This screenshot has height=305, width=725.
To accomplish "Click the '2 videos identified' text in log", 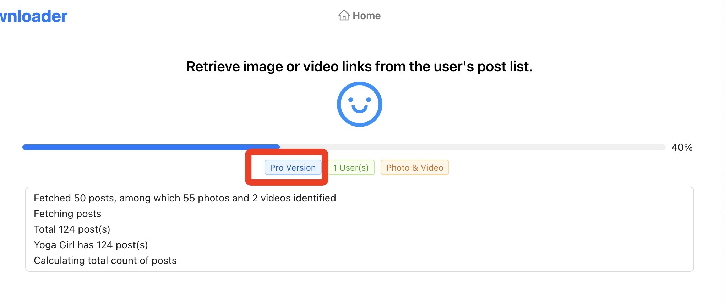I will point(294,198).
